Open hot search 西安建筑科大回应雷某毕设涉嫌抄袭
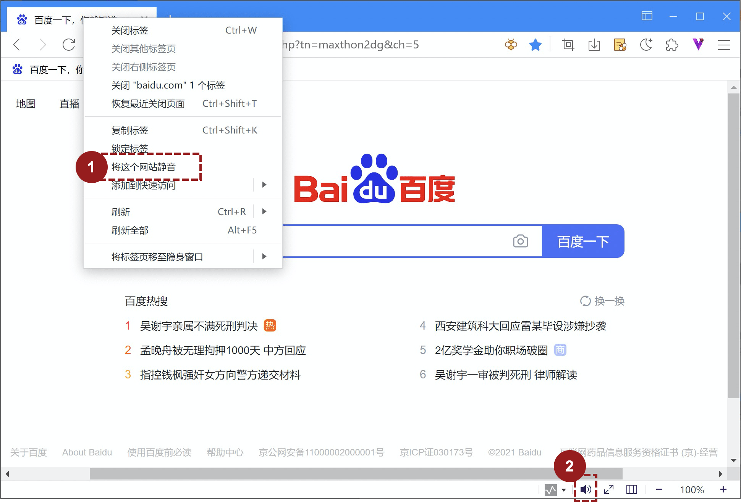Image resolution: width=741 pixels, height=502 pixels. tap(521, 326)
